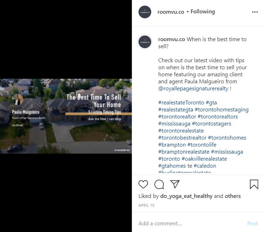
Task: Open #torontohomestaging hashtag
Action: tap(222, 110)
